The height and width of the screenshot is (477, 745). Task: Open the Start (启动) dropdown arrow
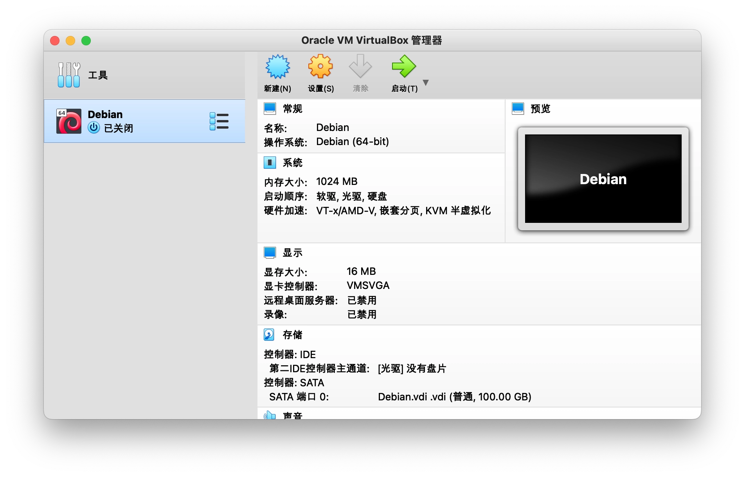[x=426, y=82]
